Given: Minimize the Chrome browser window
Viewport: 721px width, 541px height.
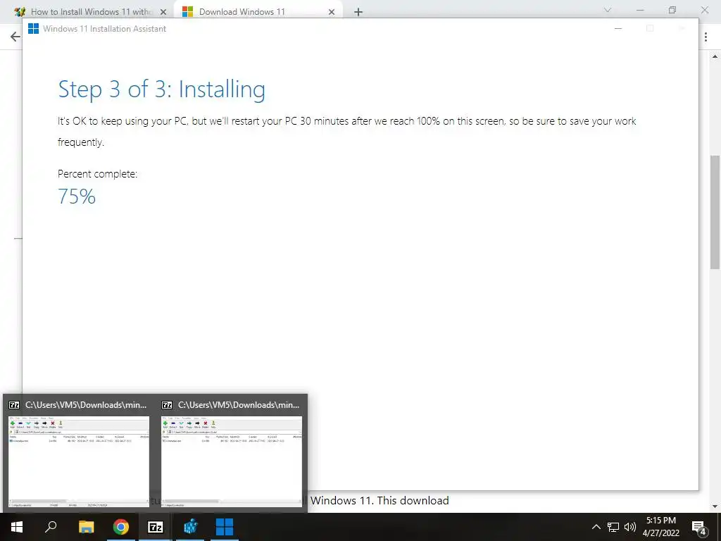Looking at the screenshot, I should coord(640,10).
